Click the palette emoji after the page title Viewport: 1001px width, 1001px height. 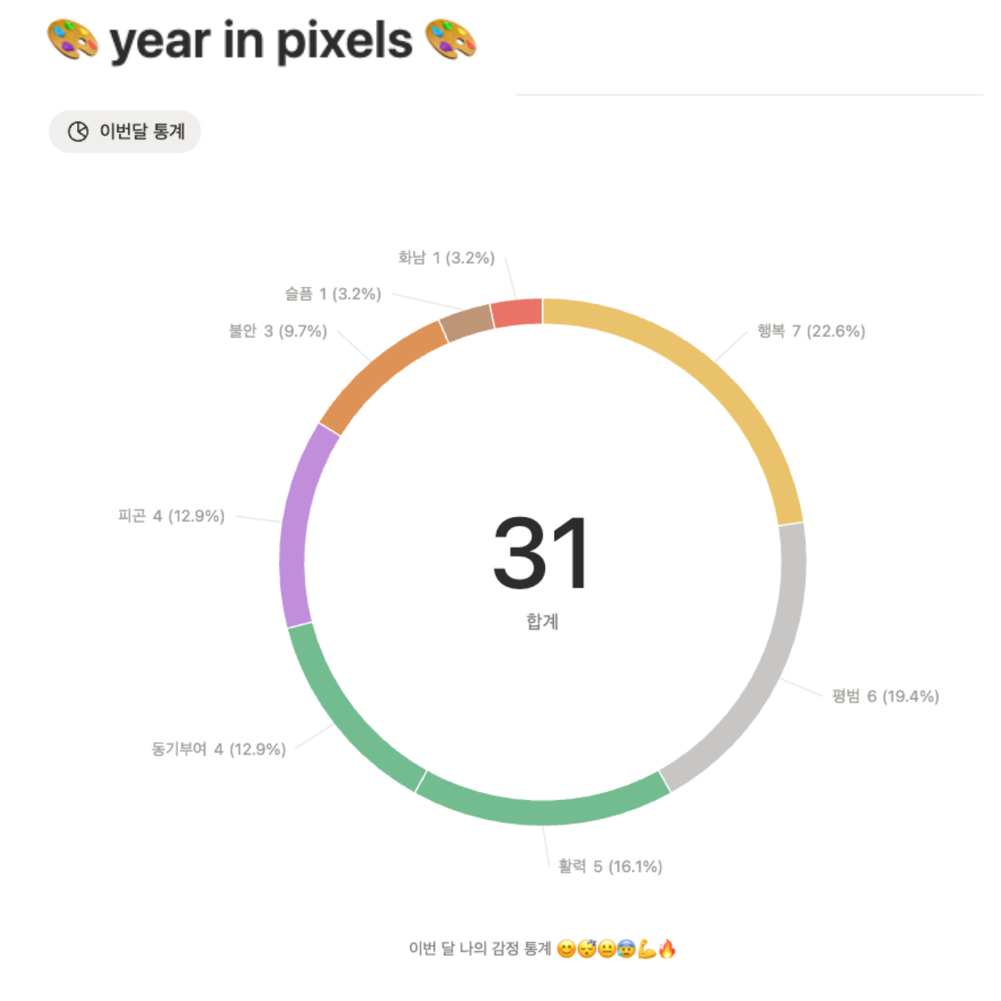click(x=450, y=39)
